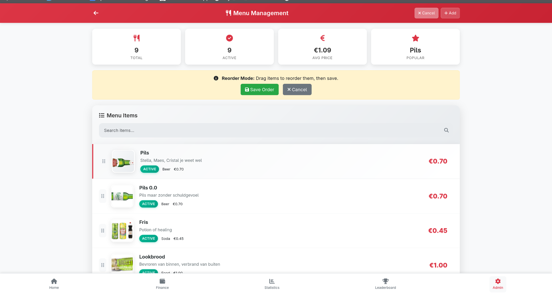This screenshot has height=295, width=552.
Task: Click the magnifying glass search icon
Action: pyautogui.click(x=446, y=130)
